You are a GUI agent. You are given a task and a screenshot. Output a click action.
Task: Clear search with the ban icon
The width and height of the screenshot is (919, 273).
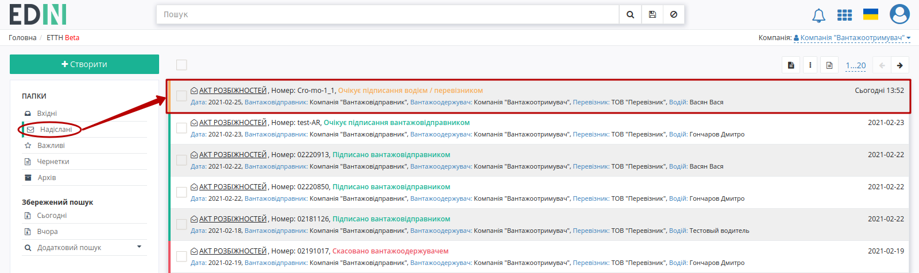click(x=674, y=14)
